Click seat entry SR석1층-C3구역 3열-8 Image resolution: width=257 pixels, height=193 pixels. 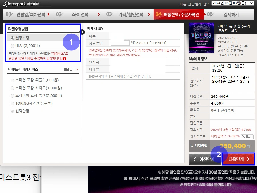tap(231, 81)
